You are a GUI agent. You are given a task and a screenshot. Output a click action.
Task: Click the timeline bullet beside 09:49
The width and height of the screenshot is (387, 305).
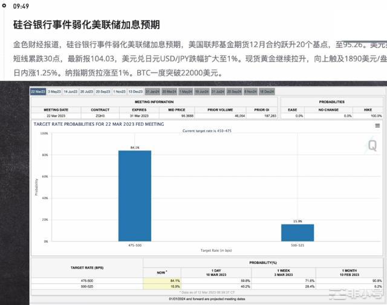coord(4,5)
